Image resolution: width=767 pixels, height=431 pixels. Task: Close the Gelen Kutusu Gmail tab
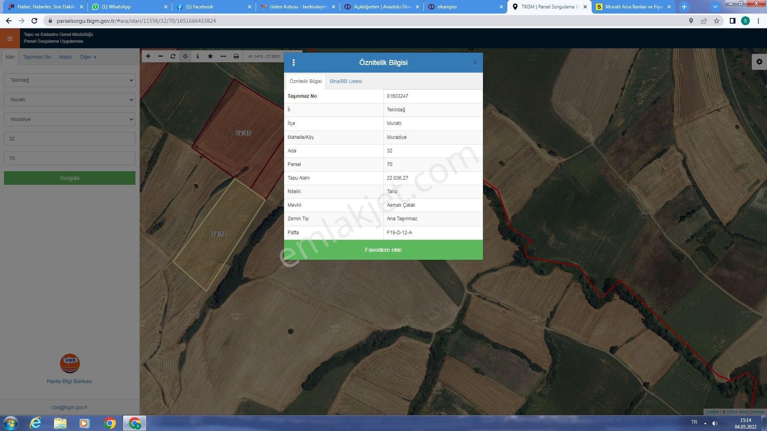(334, 7)
